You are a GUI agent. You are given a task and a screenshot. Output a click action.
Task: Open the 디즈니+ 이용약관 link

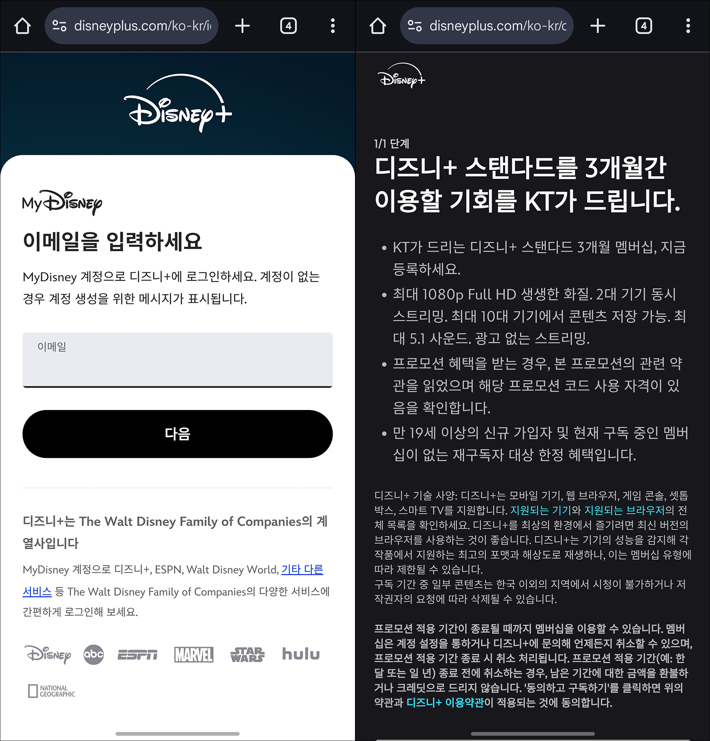tap(445, 703)
